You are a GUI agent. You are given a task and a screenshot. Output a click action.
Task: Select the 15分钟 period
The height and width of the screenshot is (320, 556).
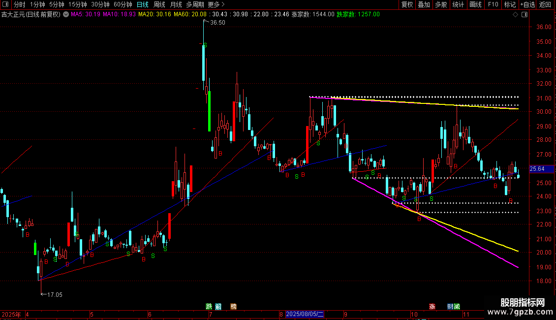[77, 4]
